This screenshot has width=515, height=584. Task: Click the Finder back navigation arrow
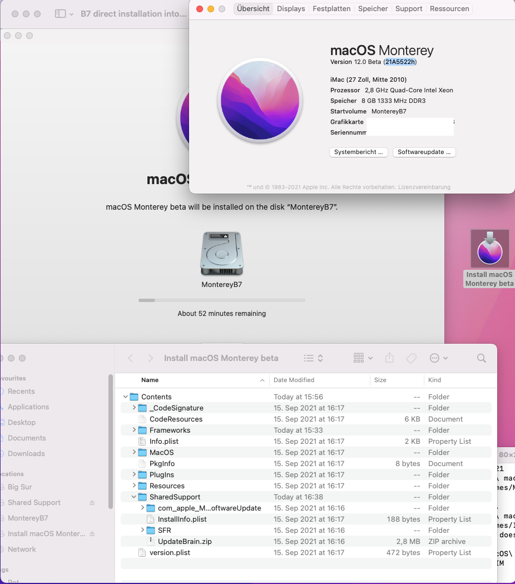[130, 358]
